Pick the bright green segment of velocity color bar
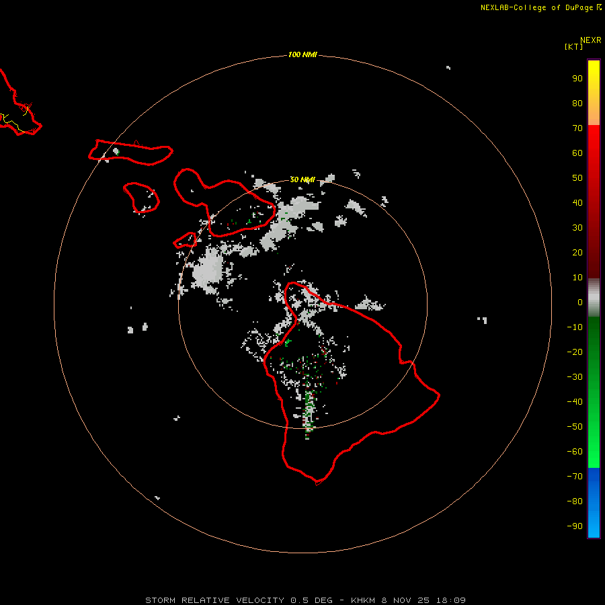Screen dimensions: 605x605 (x=594, y=393)
